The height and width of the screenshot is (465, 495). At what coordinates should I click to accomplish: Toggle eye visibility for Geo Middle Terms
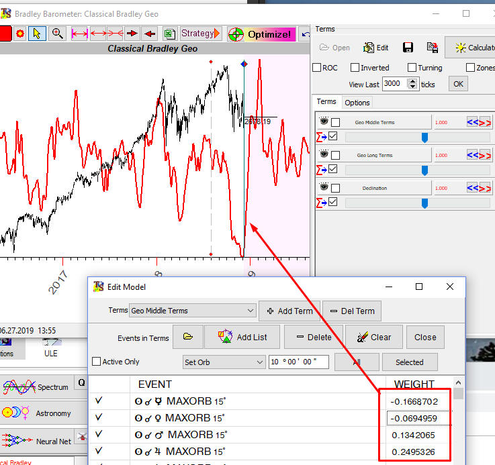click(324, 121)
